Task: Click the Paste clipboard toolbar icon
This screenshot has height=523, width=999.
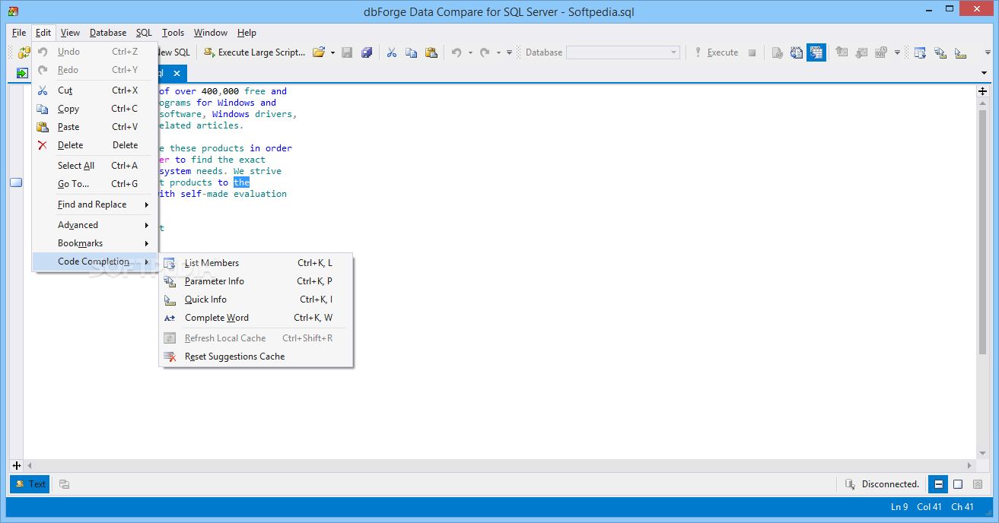Action: (x=431, y=52)
